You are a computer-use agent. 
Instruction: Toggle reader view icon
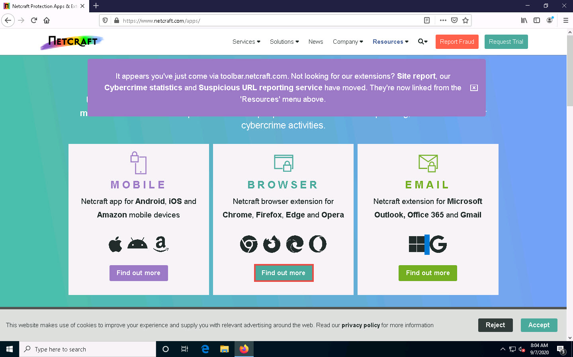(427, 20)
